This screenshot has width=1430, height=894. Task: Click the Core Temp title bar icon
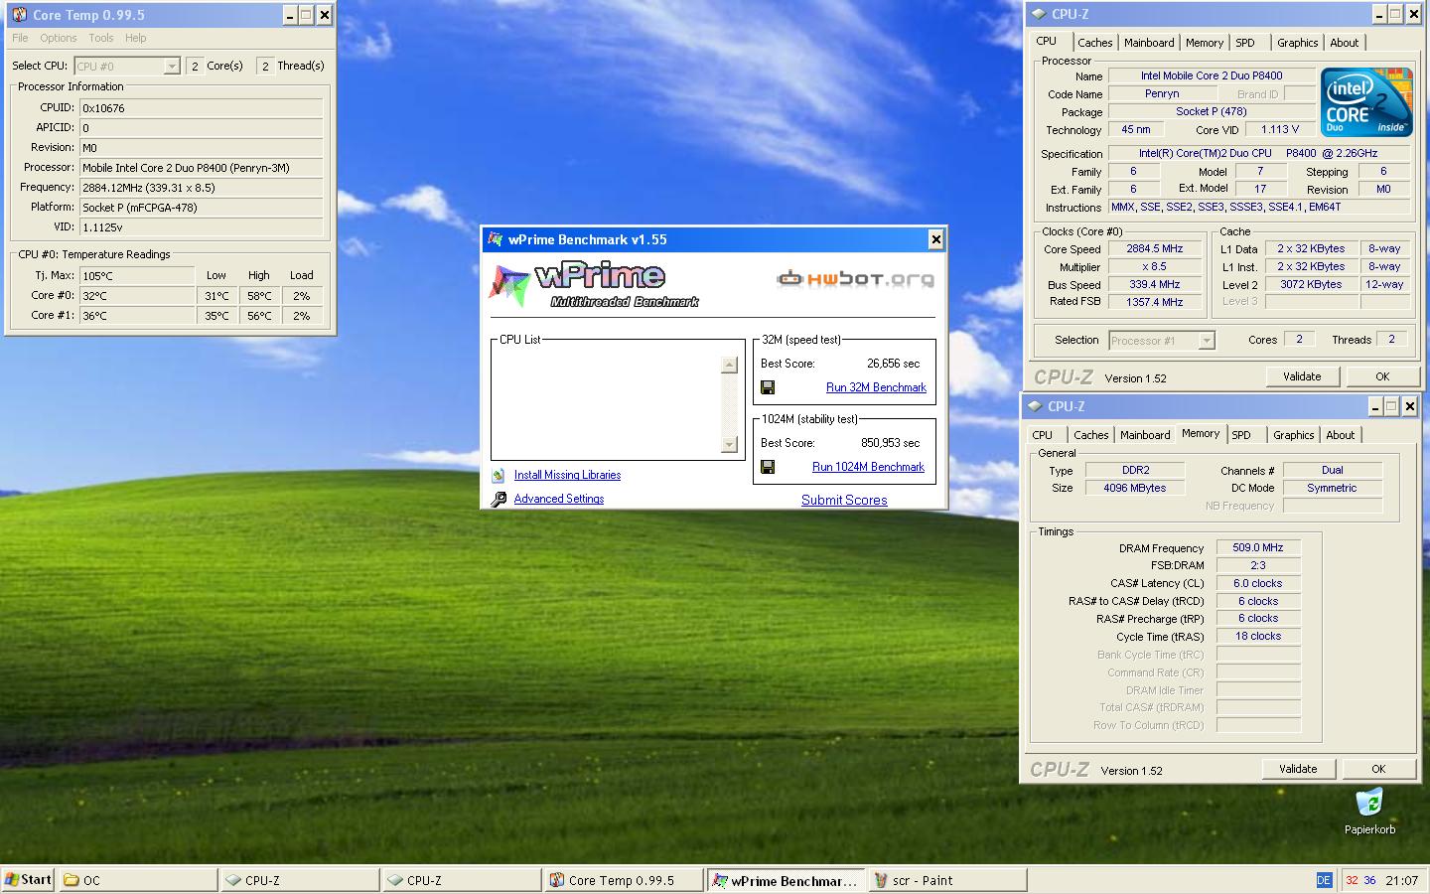pos(18,15)
